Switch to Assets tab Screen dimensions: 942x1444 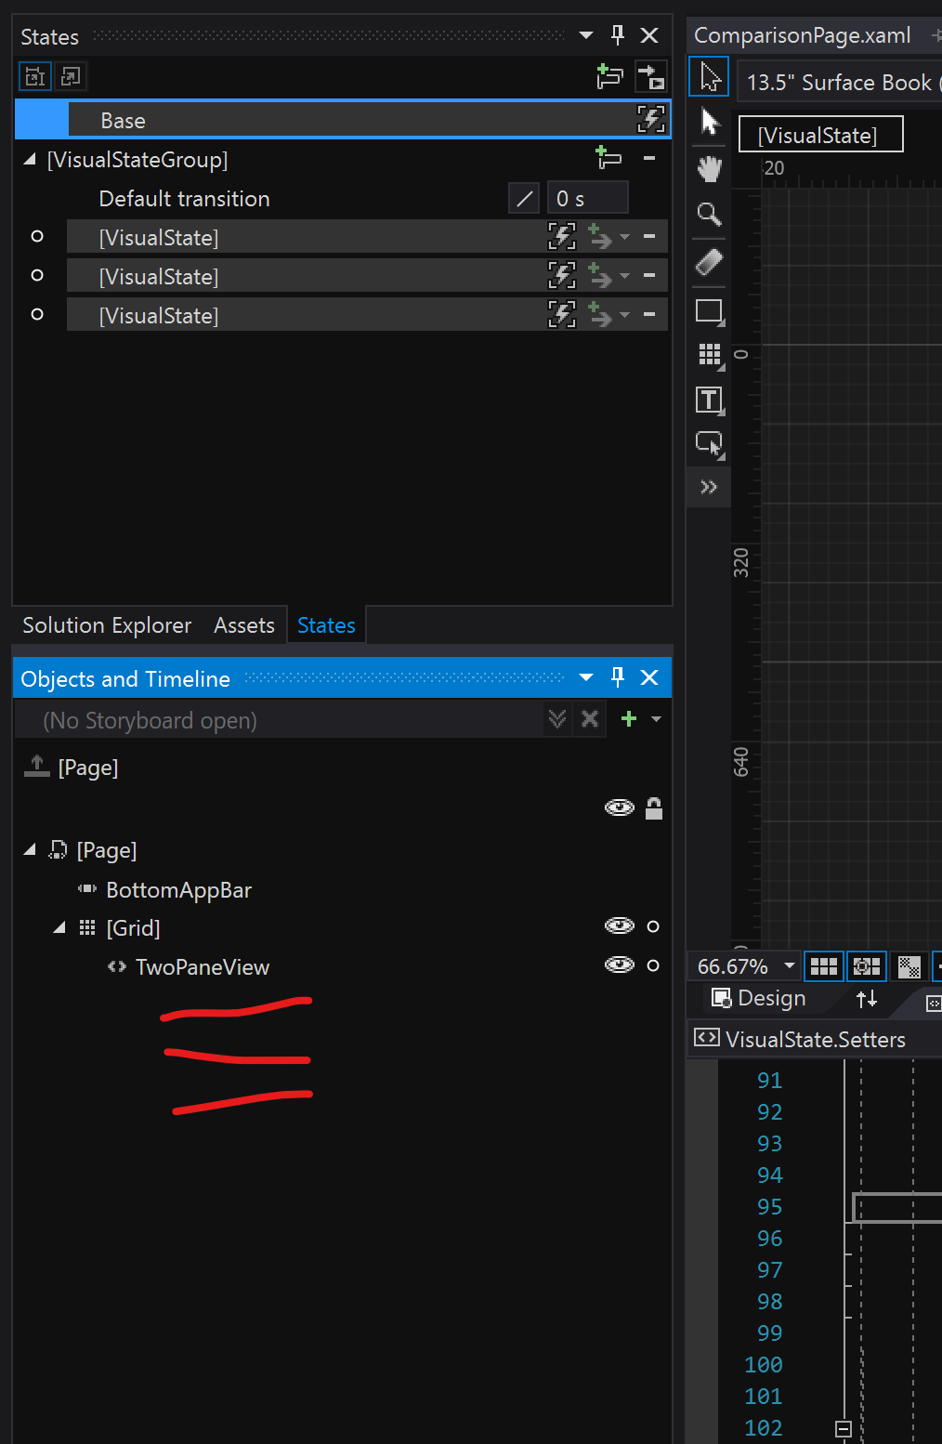point(244,625)
